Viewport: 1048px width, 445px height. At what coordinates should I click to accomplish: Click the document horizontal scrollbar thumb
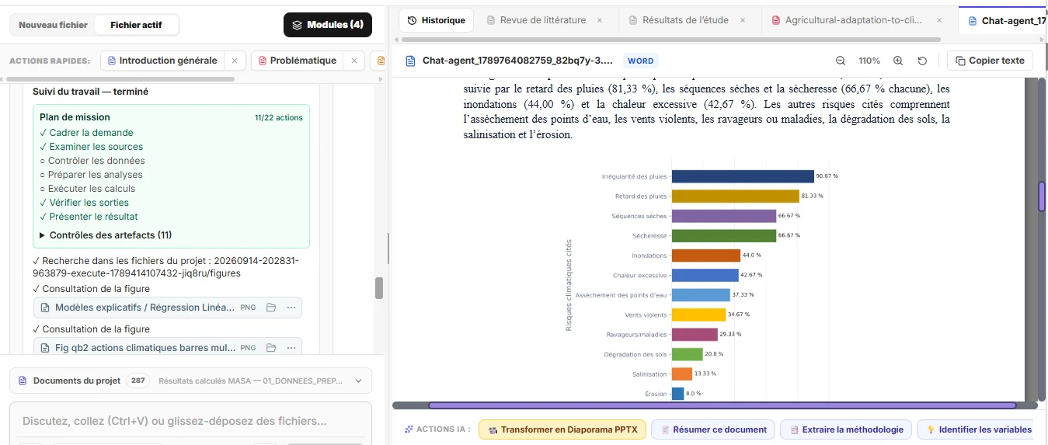[722, 405]
